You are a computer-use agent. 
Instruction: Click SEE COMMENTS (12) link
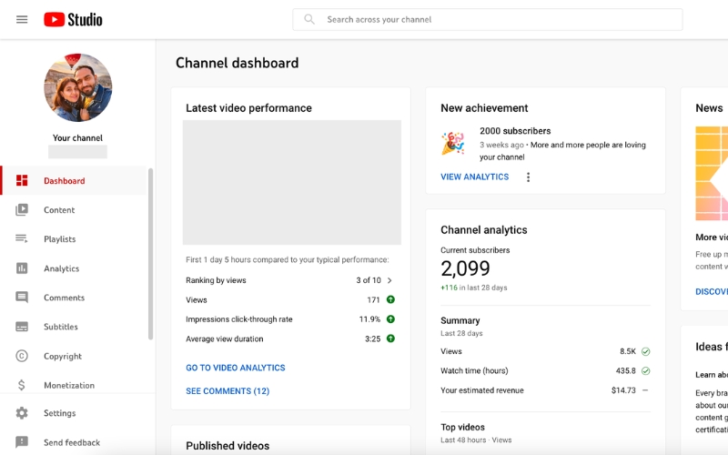click(x=227, y=391)
